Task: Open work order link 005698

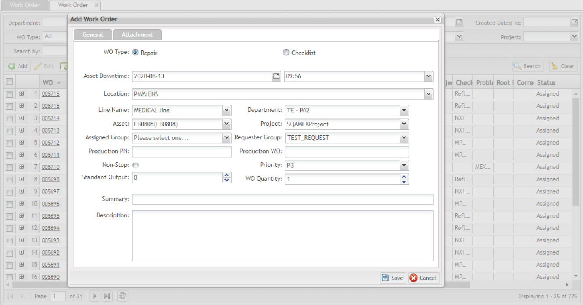Action: point(51,179)
